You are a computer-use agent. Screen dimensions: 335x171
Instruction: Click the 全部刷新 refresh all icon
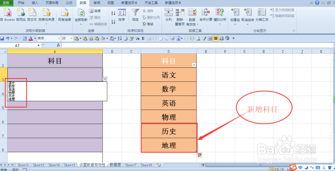81,12
